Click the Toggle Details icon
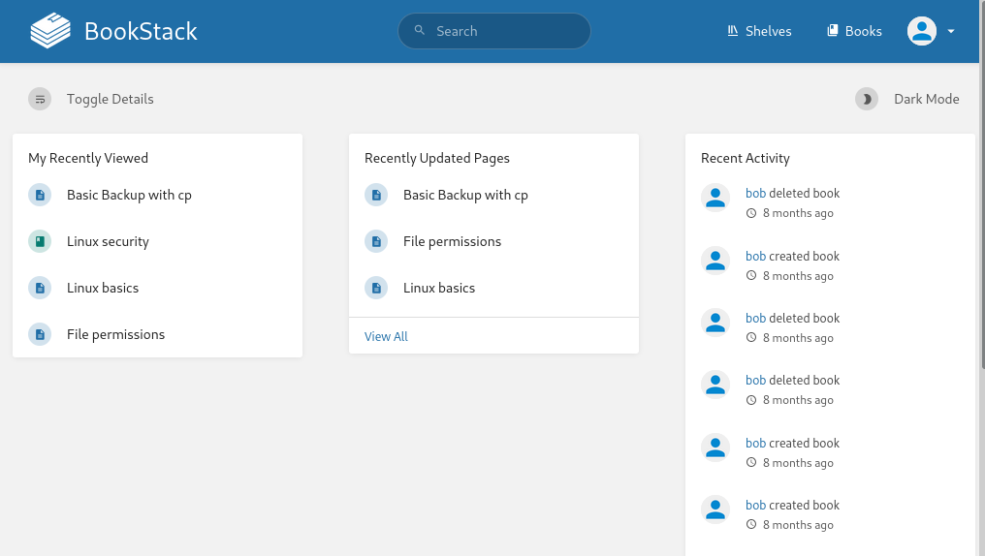 click(40, 99)
